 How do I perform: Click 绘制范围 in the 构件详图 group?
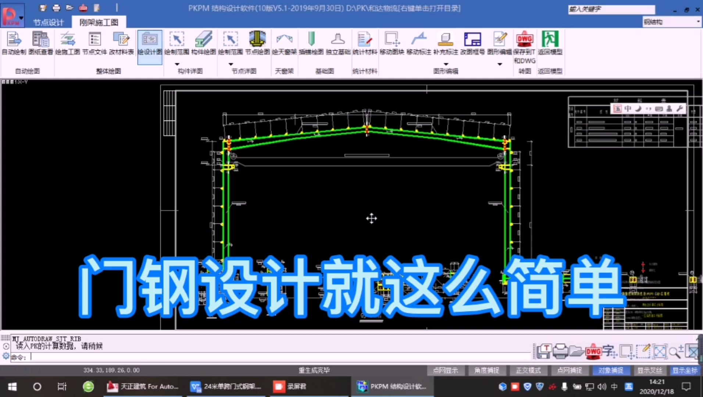177,43
